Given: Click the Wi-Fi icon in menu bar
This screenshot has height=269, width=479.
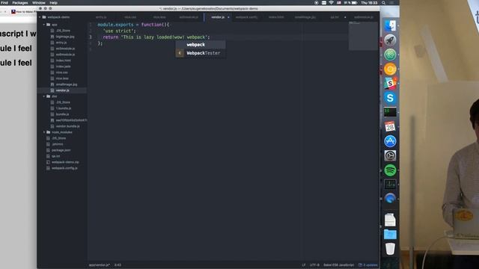Looking at the screenshot, I should pos(331,3).
